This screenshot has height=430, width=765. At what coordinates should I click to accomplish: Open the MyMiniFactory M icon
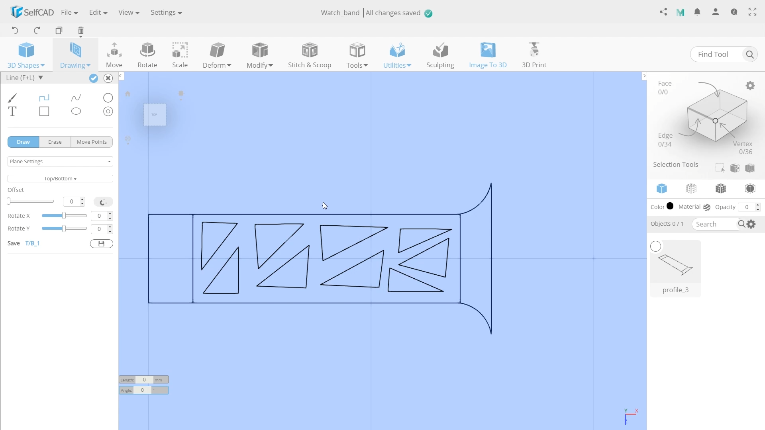[681, 12]
